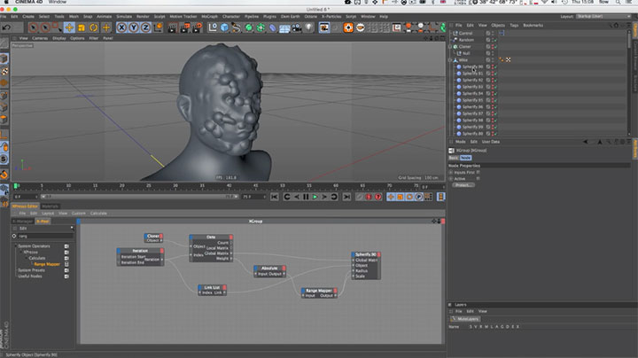Open the Floor environment icon

(x=284, y=27)
